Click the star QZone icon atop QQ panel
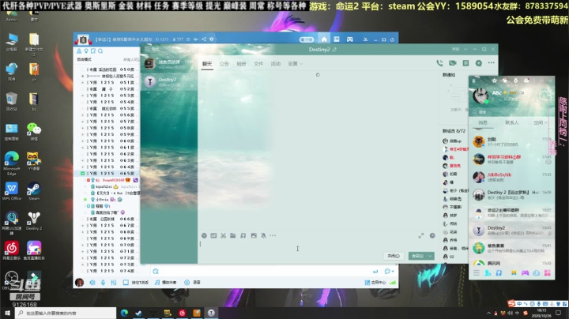 pyautogui.click(x=494, y=81)
